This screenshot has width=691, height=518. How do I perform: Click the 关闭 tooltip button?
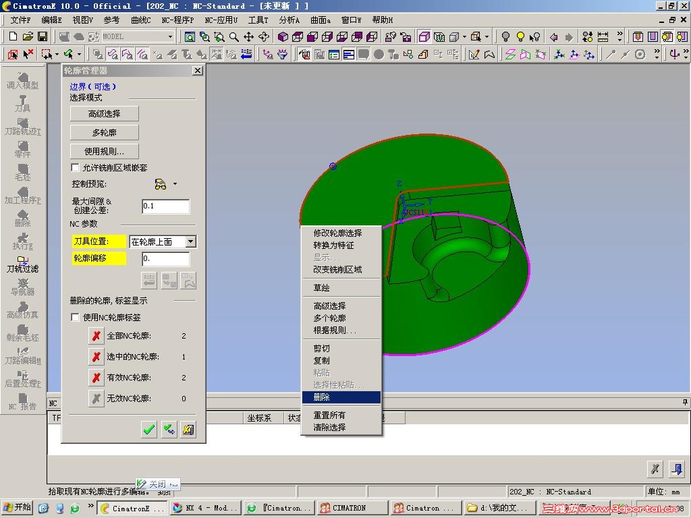click(157, 484)
